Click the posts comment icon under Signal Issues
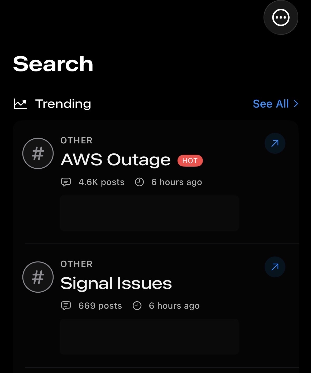311x373 pixels. click(66, 306)
